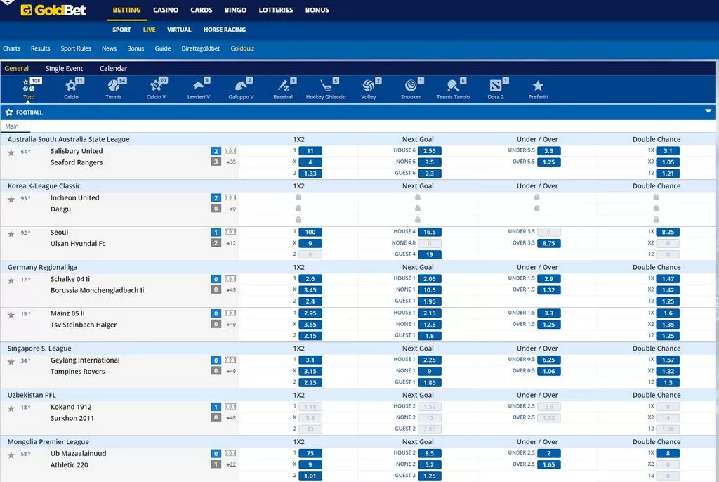Viewport: 719px width, 482px height.
Task: Select the Calcio V virtual football icon
Action: pos(156,86)
